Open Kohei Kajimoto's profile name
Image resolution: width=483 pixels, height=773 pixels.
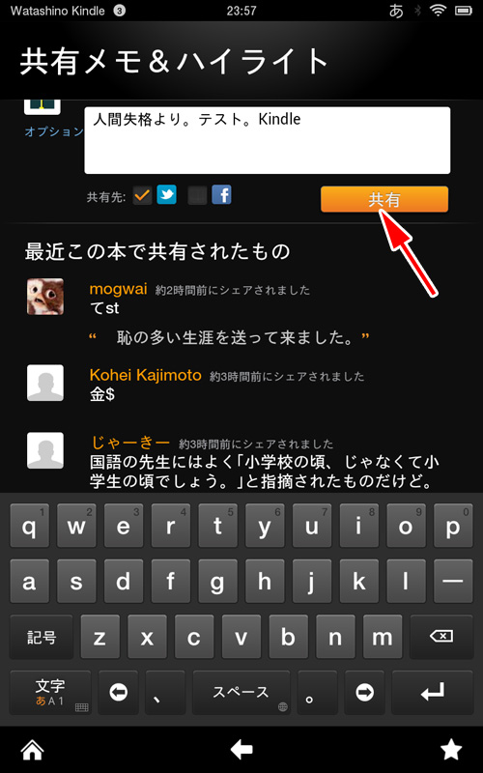146,375
